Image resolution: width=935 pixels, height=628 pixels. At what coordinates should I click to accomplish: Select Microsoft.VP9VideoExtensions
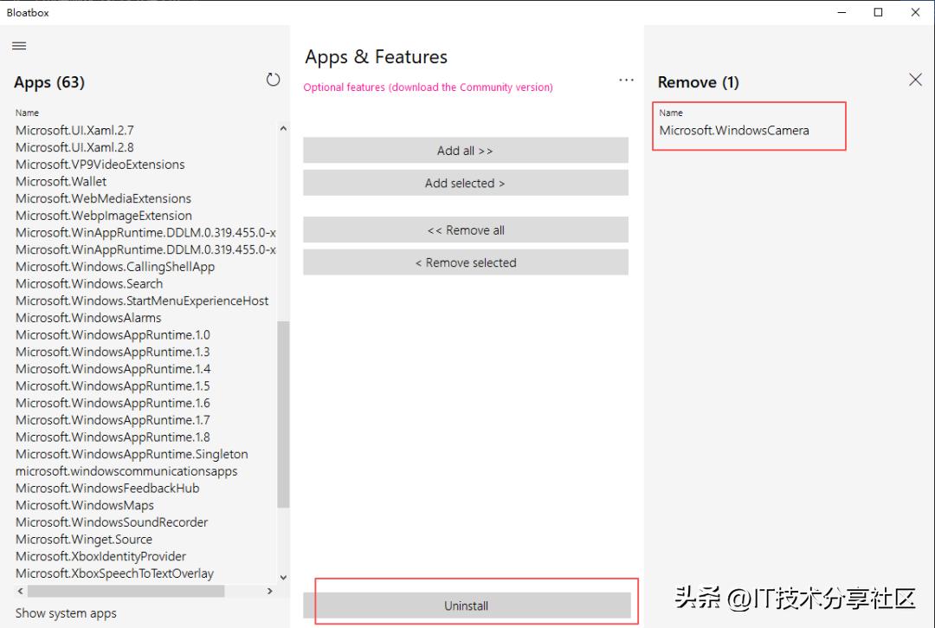pos(100,165)
